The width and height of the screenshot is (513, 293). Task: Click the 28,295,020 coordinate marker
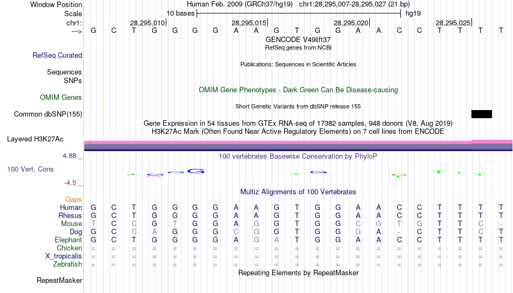(352, 23)
